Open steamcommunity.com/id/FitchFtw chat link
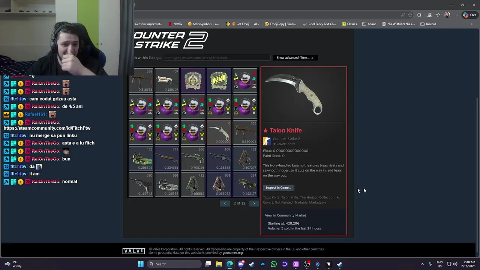480x270 pixels. coord(47,128)
